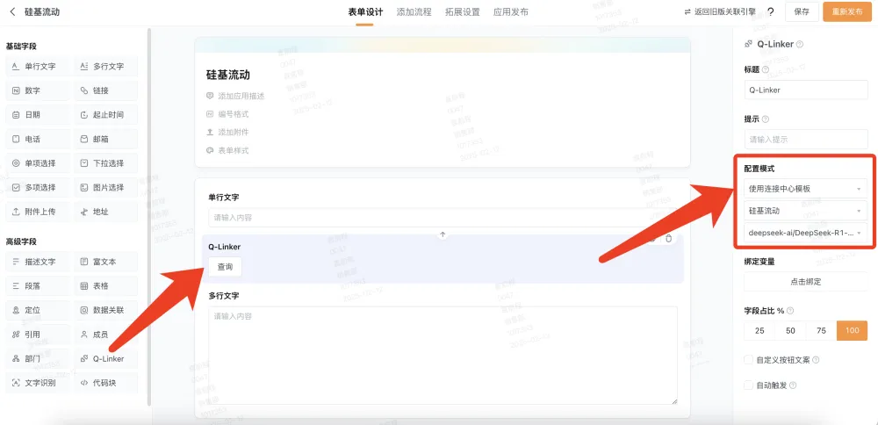
Task: Click 添加附件 option
Action: [x=227, y=132]
